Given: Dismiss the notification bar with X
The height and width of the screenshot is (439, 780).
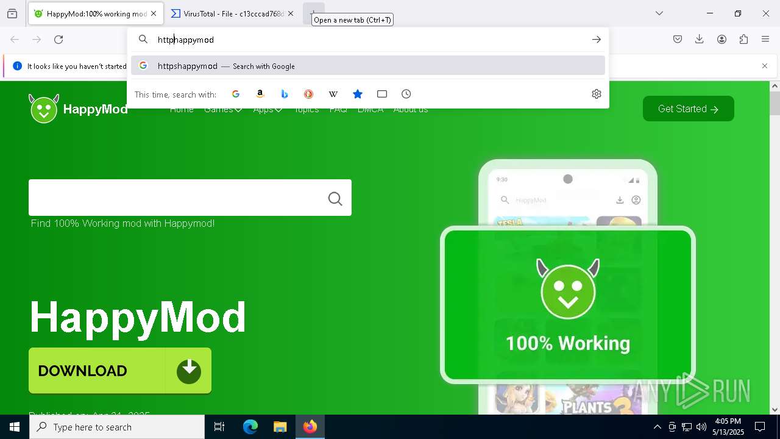Looking at the screenshot, I should click(x=765, y=66).
